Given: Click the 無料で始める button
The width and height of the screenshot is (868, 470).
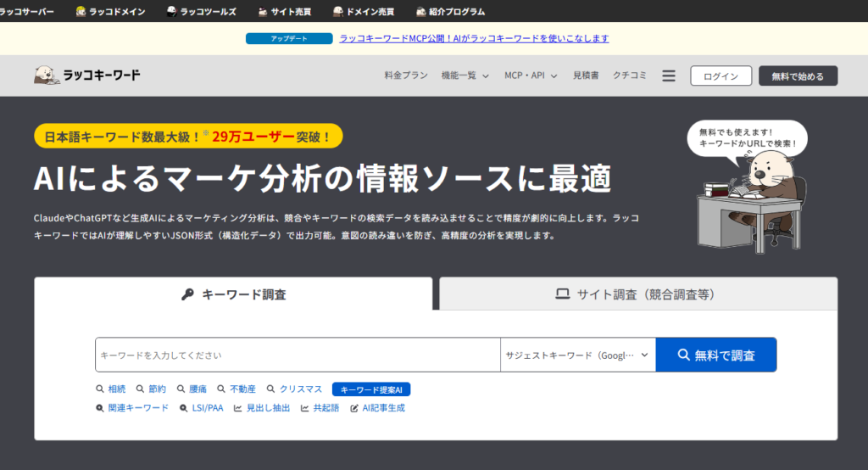Looking at the screenshot, I should pyautogui.click(x=798, y=76).
